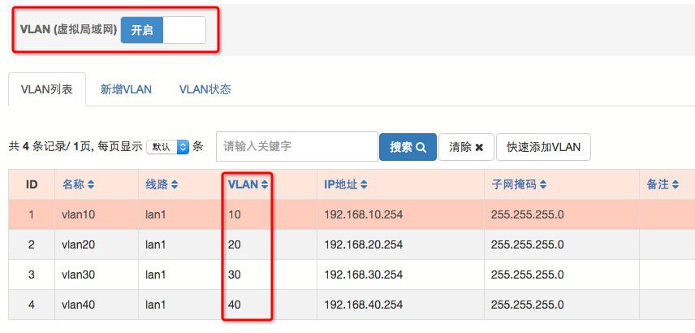695x333 pixels.
Task: Open the VLAN状态 tab
Action: click(205, 89)
